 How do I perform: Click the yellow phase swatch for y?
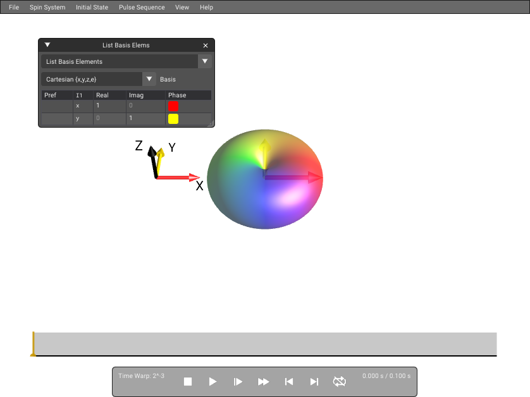click(x=173, y=119)
